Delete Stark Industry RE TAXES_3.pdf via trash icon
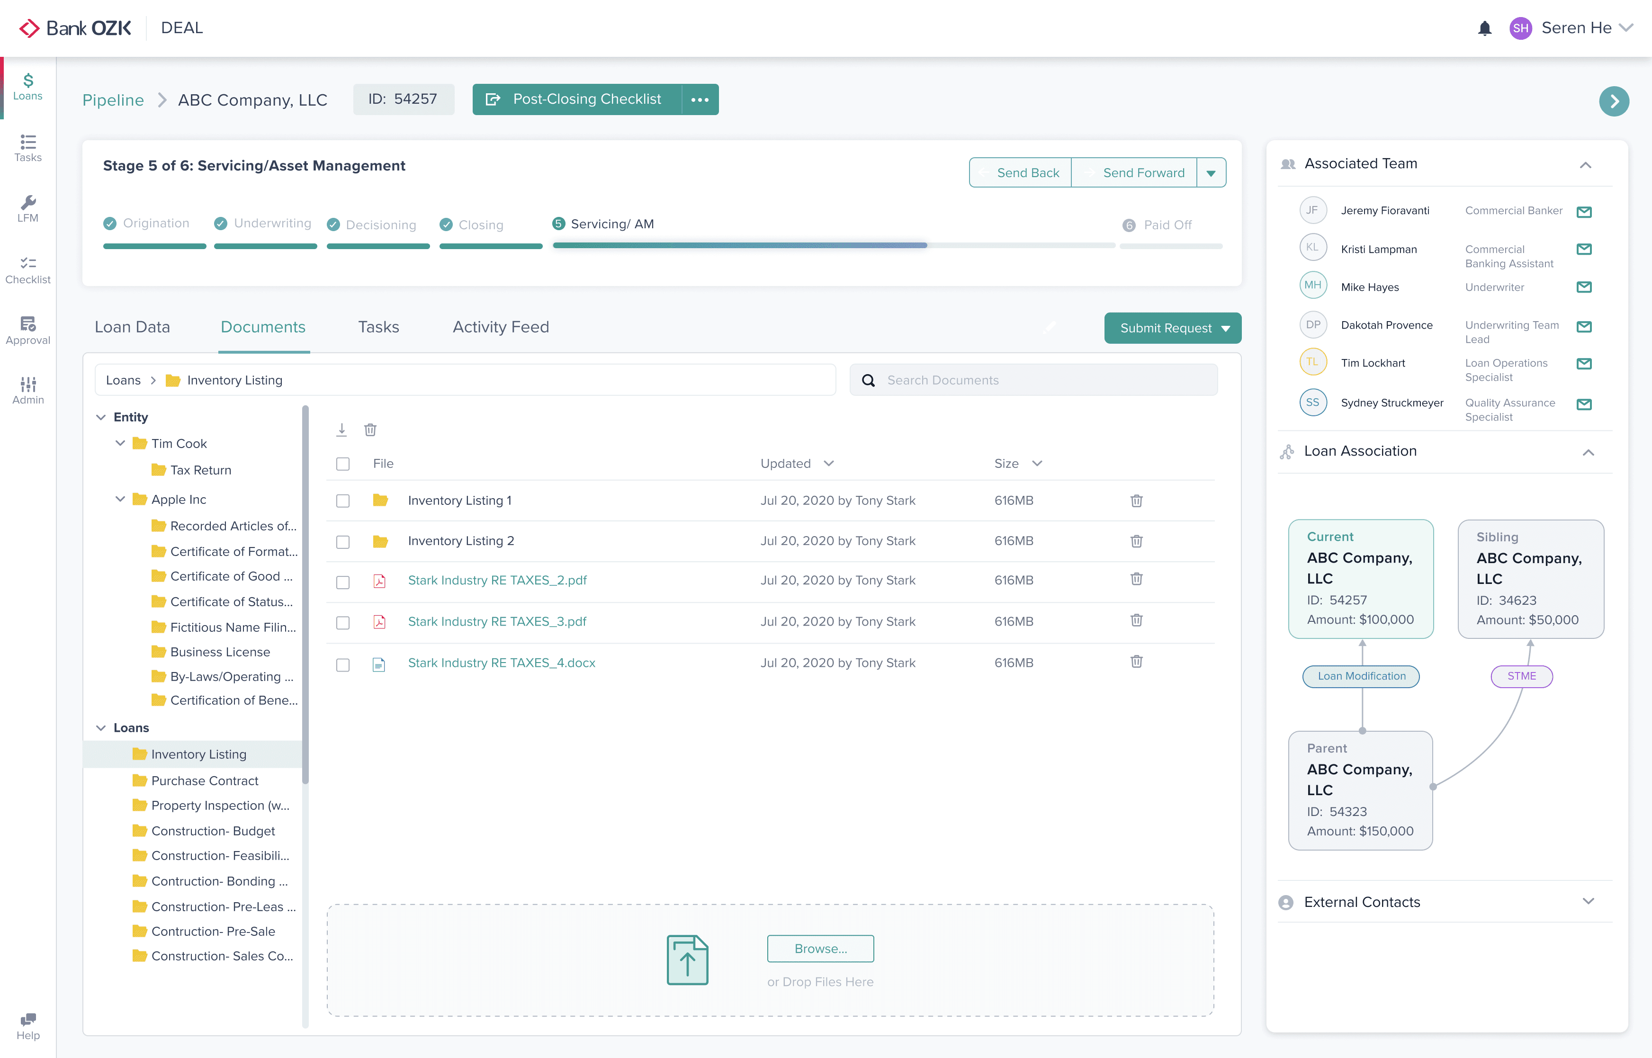1652x1058 pixels. point(1136,620)
